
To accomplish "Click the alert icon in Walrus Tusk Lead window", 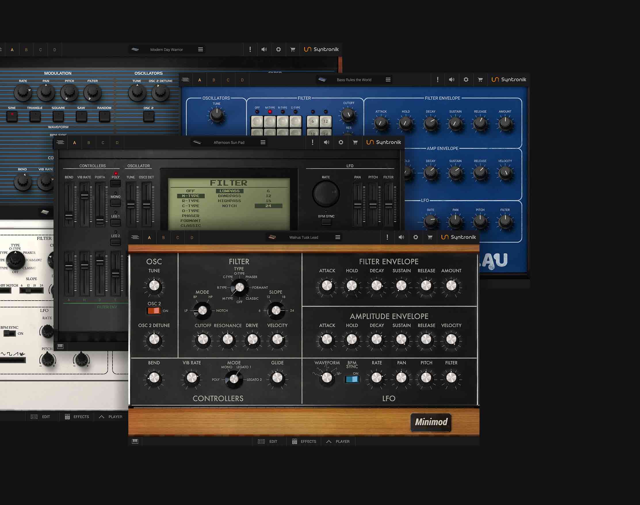I will click(x=387, y=237).
